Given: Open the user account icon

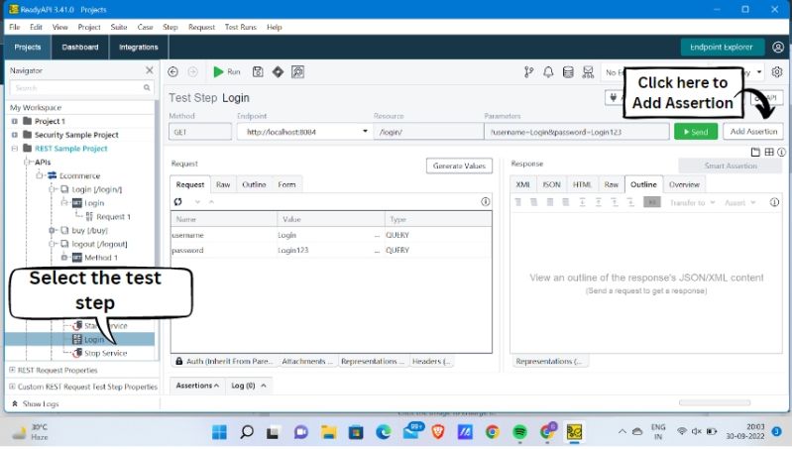Looking at the screenshot, I should [x=778, y=47].
